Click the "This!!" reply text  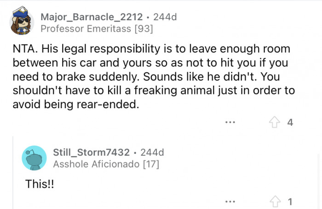[39, 183]
